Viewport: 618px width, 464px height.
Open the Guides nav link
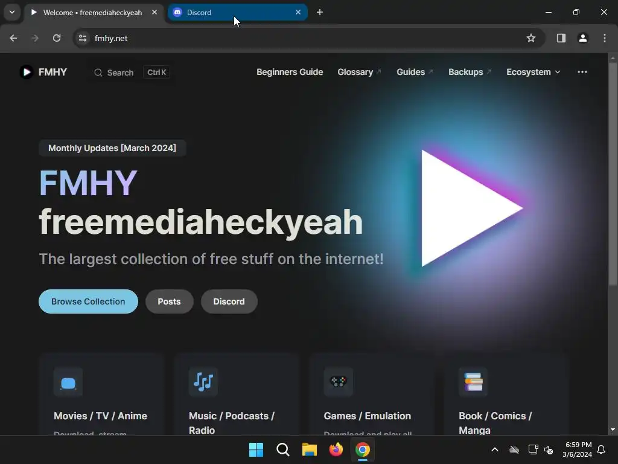[415, 72]
